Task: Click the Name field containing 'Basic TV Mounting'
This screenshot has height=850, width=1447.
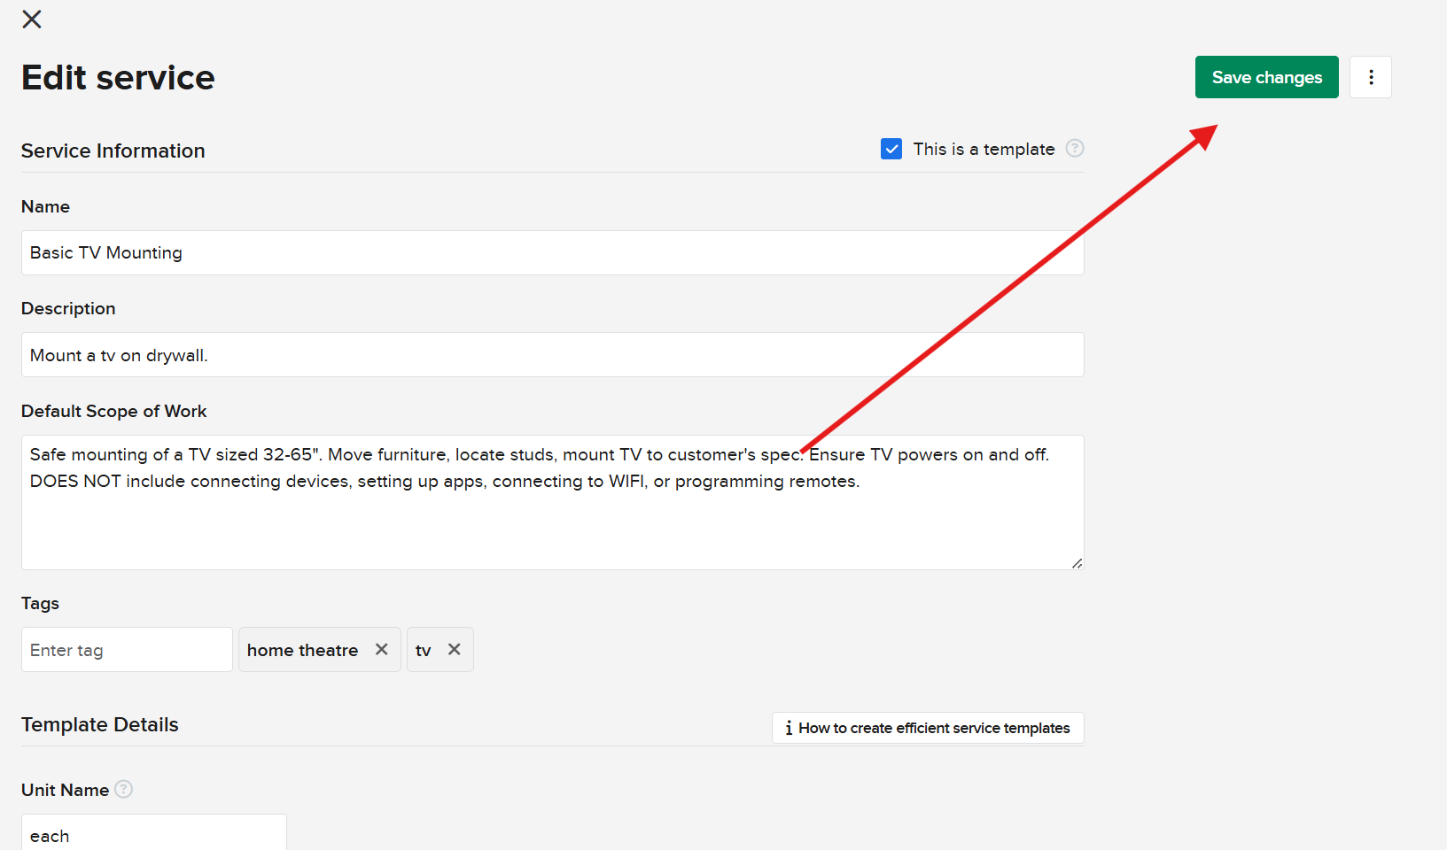Action: [552, 253]
